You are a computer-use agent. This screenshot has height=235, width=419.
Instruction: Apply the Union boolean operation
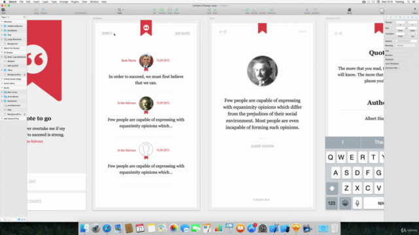[x=247, y=10]
